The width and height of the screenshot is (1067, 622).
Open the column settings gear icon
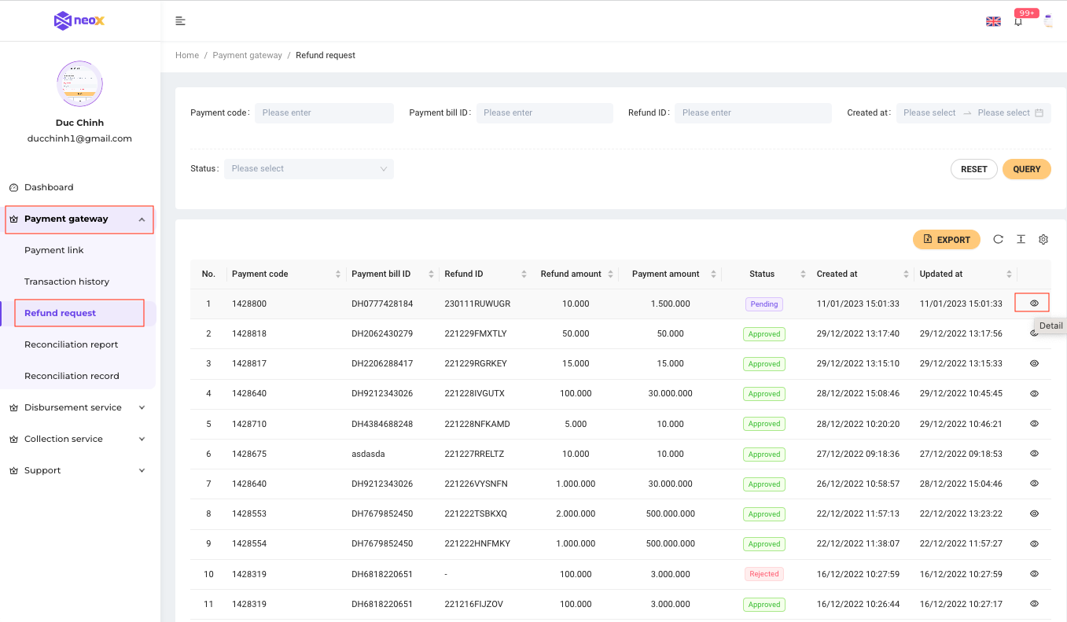point(1043,240)
